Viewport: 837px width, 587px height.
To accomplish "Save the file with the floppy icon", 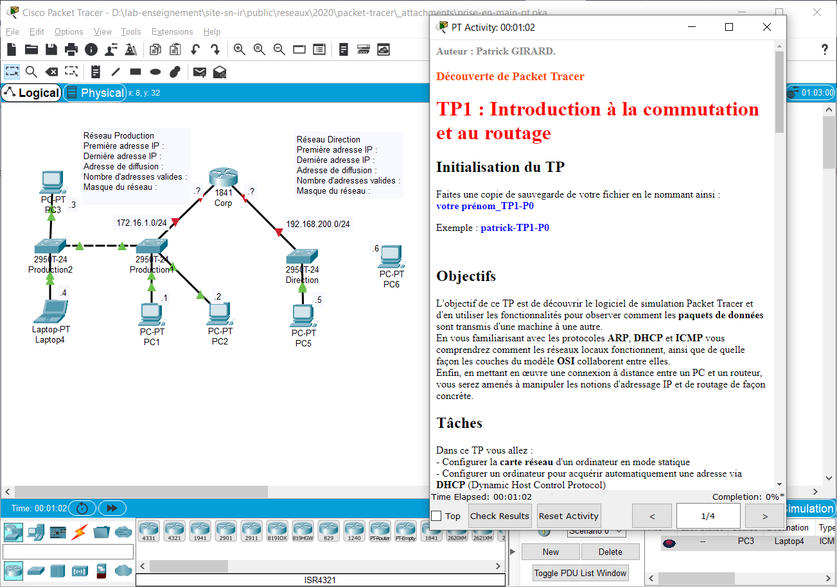I will click(51, 49).
